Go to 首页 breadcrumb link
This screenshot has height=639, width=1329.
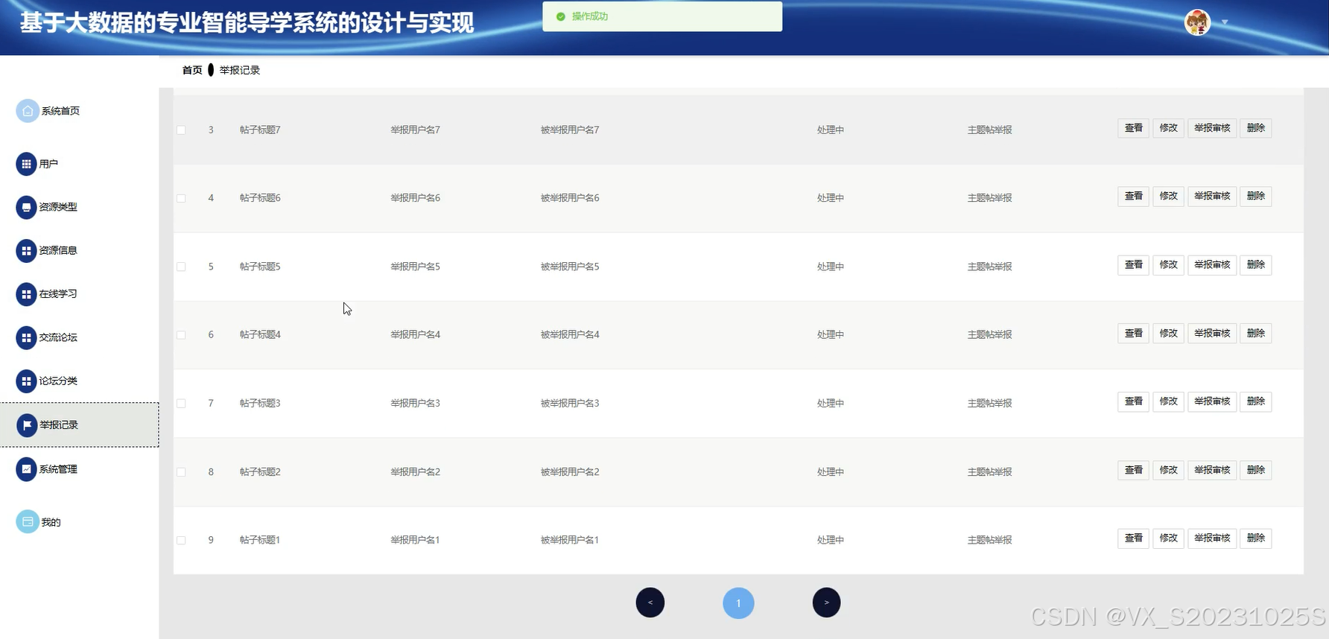tap(192, 70)
